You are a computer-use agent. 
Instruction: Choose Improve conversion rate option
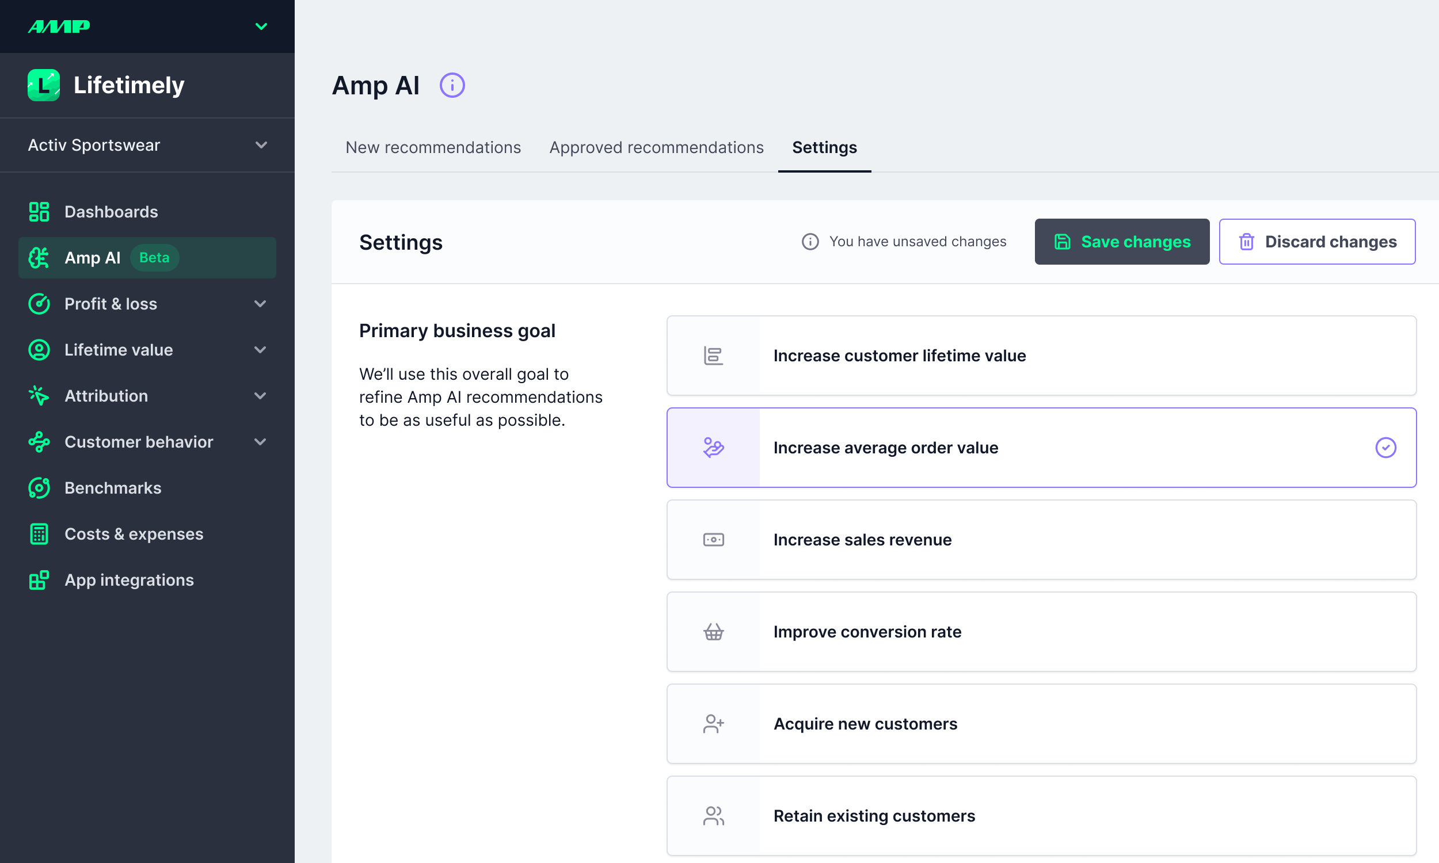pos(1041,632)
